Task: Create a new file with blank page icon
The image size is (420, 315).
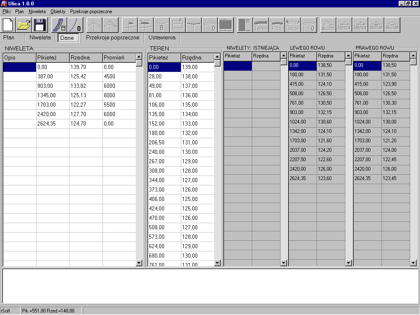Action: 8,25
